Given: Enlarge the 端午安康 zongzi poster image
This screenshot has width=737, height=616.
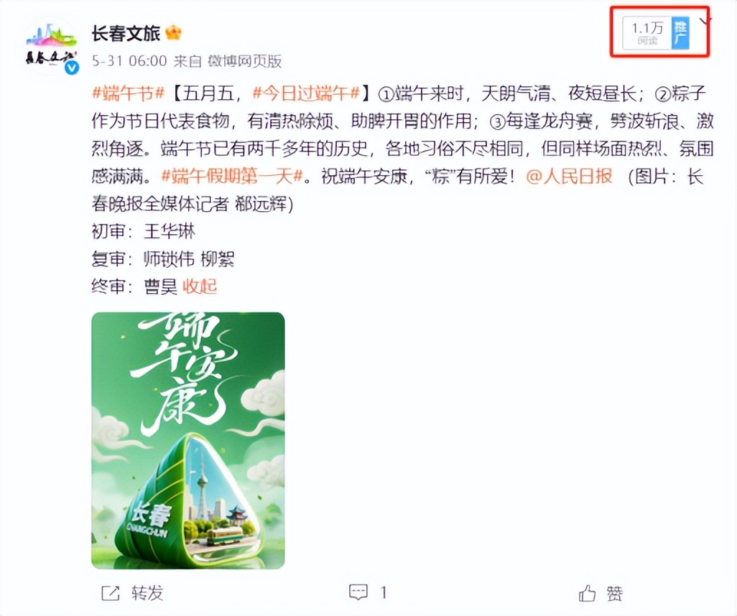Looking at the screenshot, I should (x=188, y=441).
